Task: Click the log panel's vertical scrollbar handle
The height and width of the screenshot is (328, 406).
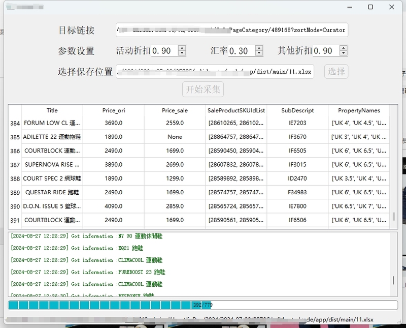Action: point(394,280)
